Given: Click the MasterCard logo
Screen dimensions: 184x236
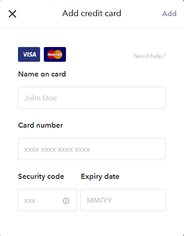Looking at the screenshot, I should [55, 54].
